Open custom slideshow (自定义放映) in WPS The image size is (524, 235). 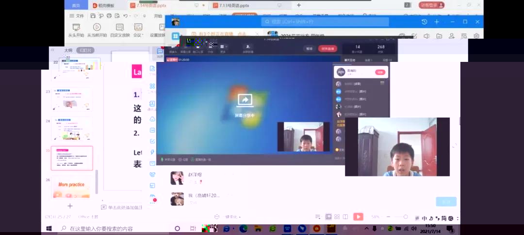pos(120,30)
